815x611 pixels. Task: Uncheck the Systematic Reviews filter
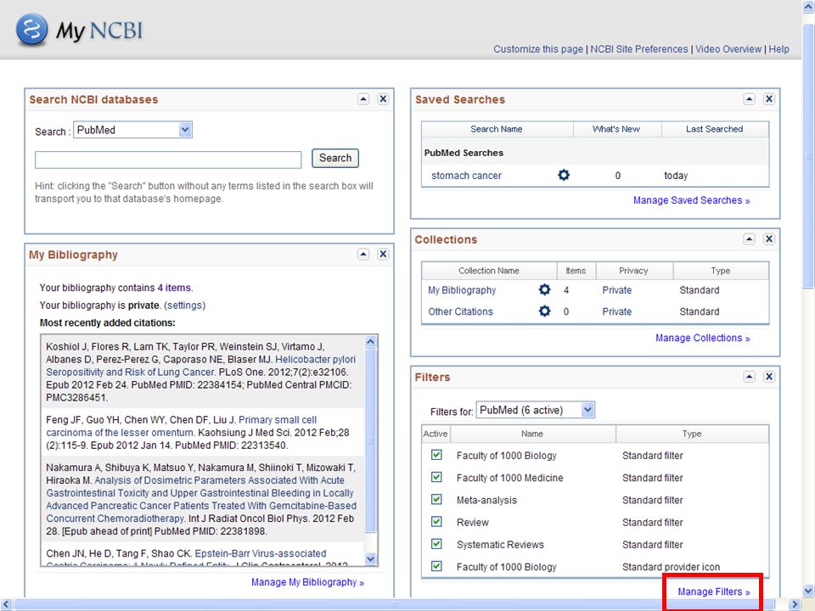coord(436,544)
